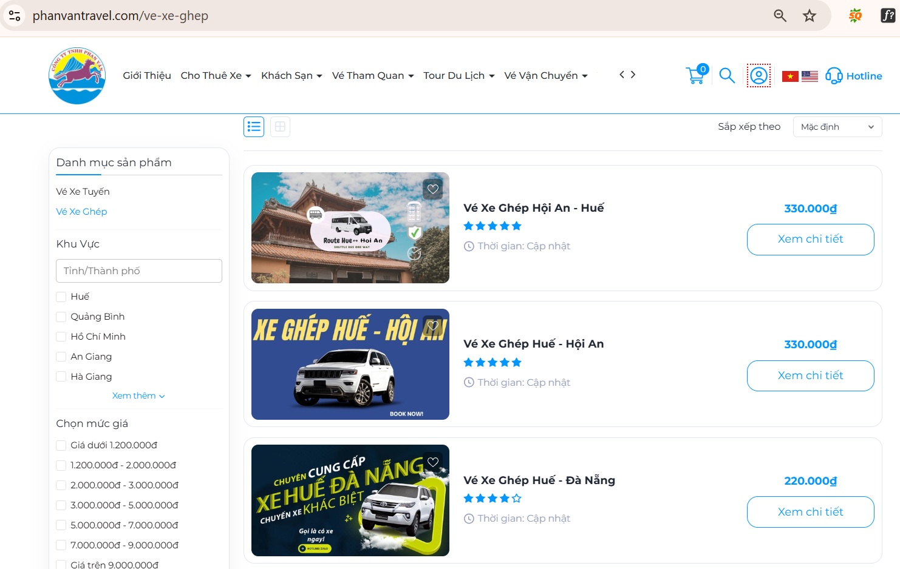Tick the An Giang region checkbox
The image size is (900, 569).
(x=61, y=357)
